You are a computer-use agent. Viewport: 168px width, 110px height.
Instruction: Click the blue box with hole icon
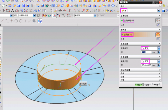[x=28, y=6]
